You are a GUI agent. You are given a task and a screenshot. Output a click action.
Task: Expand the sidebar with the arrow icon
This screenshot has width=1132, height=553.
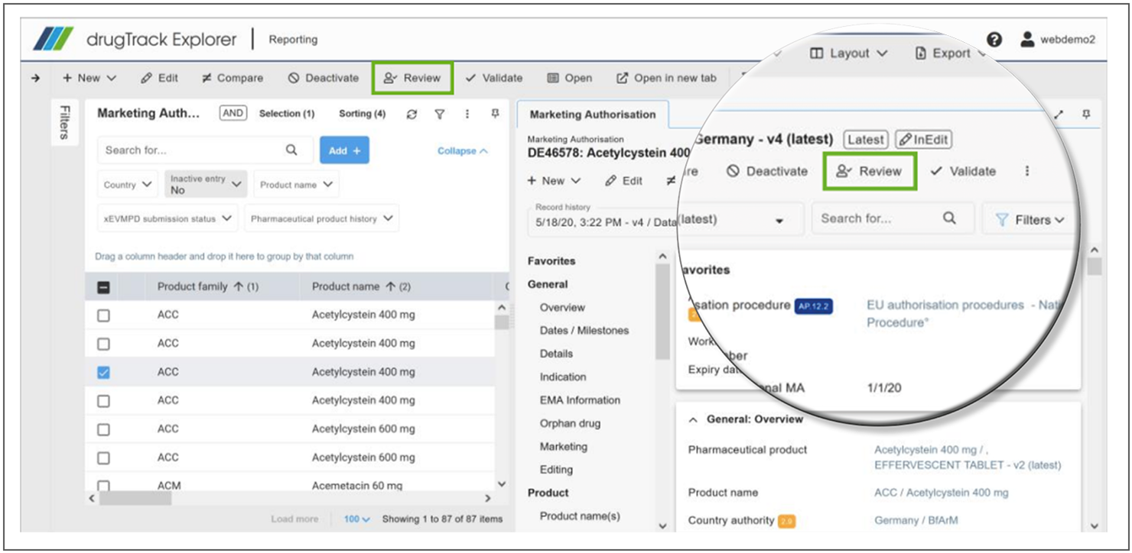click(x=35, y=78)
